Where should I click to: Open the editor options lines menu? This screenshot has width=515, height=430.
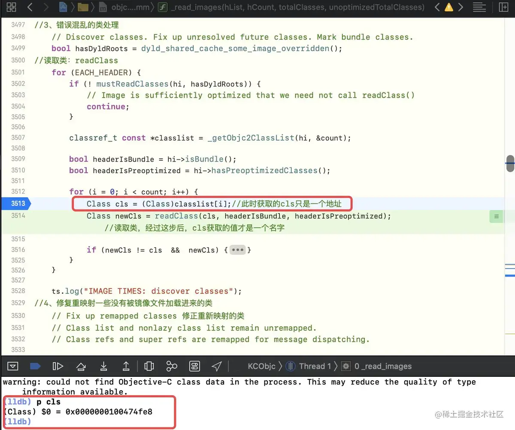click(x=479, y=7)
